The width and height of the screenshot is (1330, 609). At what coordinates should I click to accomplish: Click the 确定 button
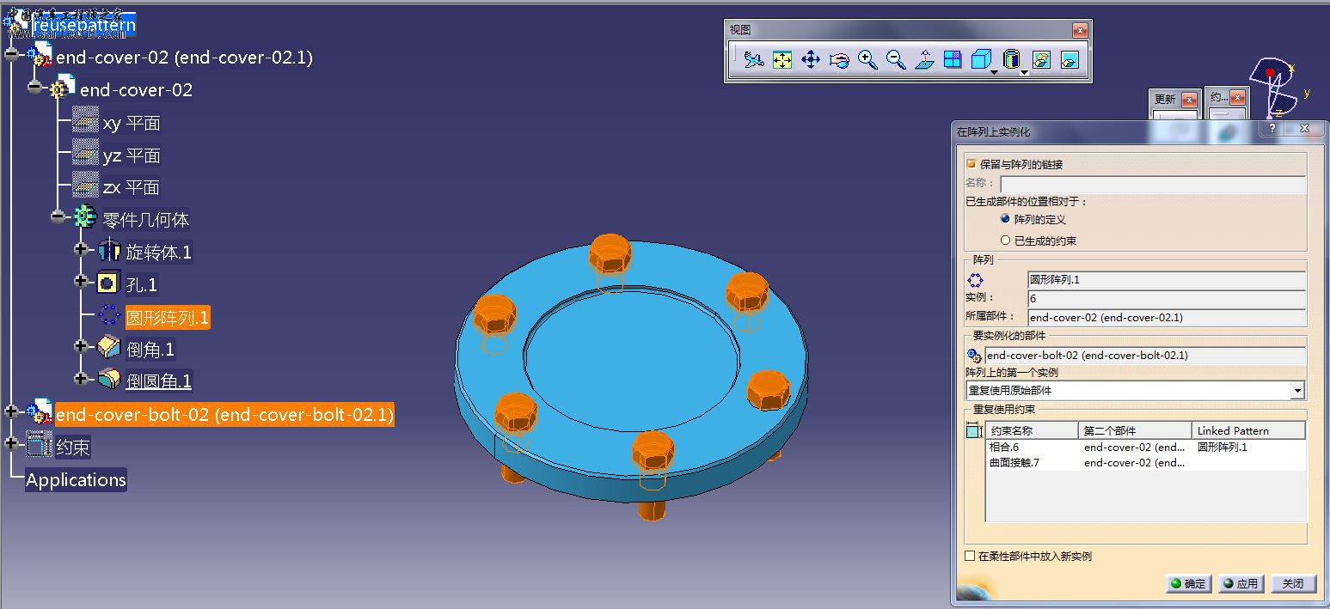click(1189, 584)
